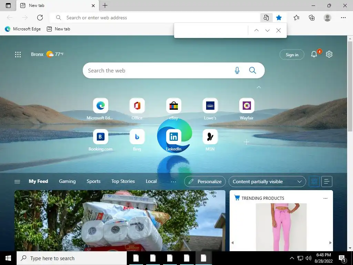Go to next find result arrow
The width and height of the screenshot is (353, 265).
pyautogui.click(x=268, y=30)
